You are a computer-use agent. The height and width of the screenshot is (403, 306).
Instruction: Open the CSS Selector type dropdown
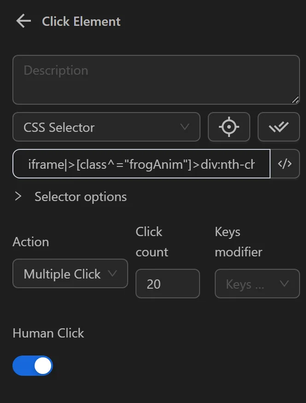tap(106, 127)
